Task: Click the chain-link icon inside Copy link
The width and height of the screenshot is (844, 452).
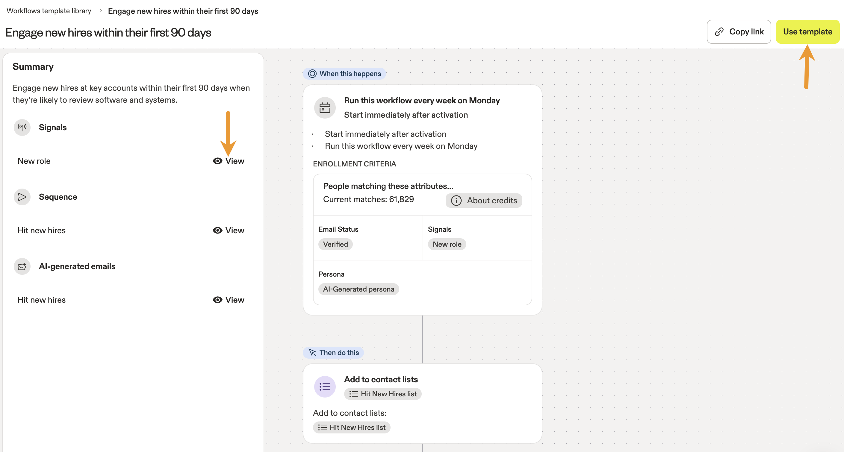Action: click(x=719, y=31)
